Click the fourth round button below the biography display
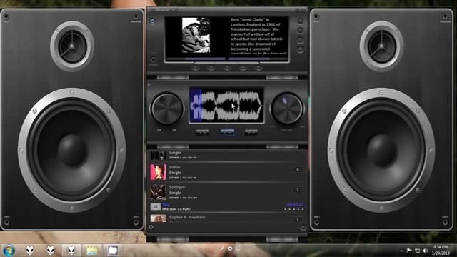Screen dimensions: 457x257 [243, 69]
